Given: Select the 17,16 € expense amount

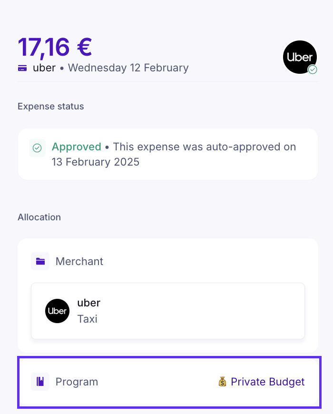Looking at the screenshot, I should pos(55,47).
